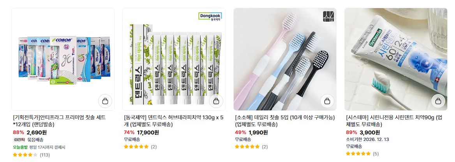Add the daily 5-pack toothbrush to cart
Viewport: 455px width, 162px height.
point(327,101)
